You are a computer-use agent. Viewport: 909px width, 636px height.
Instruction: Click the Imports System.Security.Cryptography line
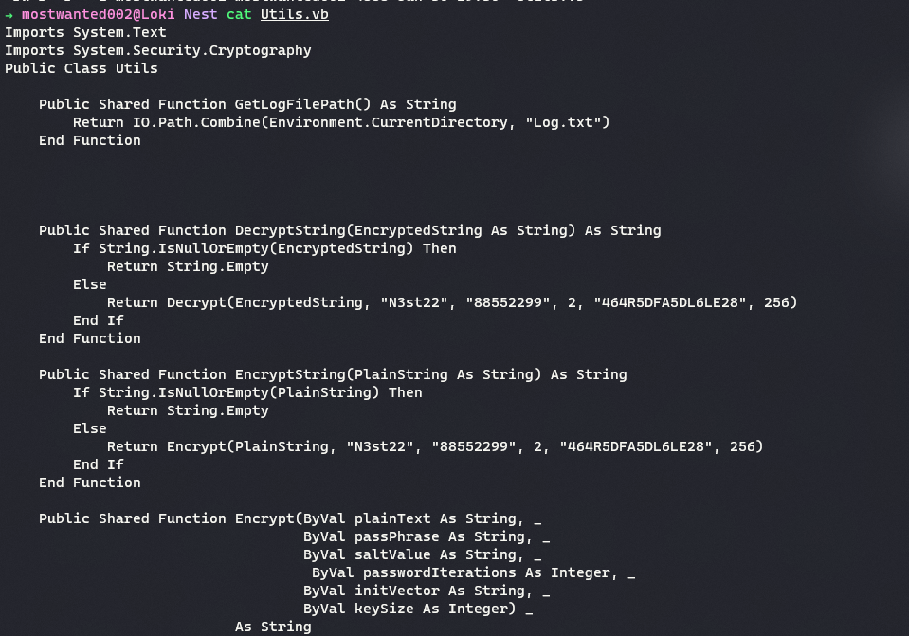pos(157,50)
